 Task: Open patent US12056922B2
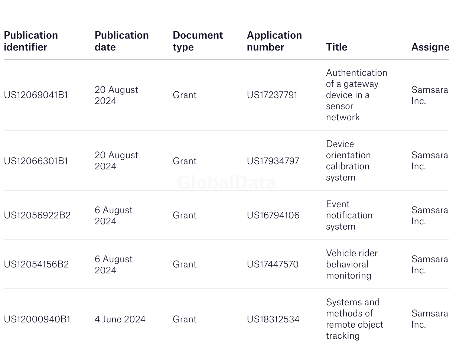(37, 215)
